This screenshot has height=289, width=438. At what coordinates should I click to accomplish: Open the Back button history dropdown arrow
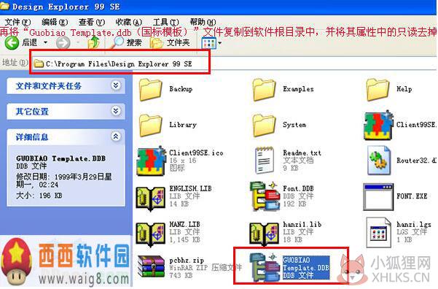point(45,43)
